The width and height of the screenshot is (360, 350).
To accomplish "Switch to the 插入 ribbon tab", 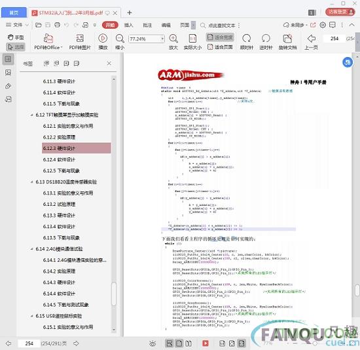I will 128,25.
